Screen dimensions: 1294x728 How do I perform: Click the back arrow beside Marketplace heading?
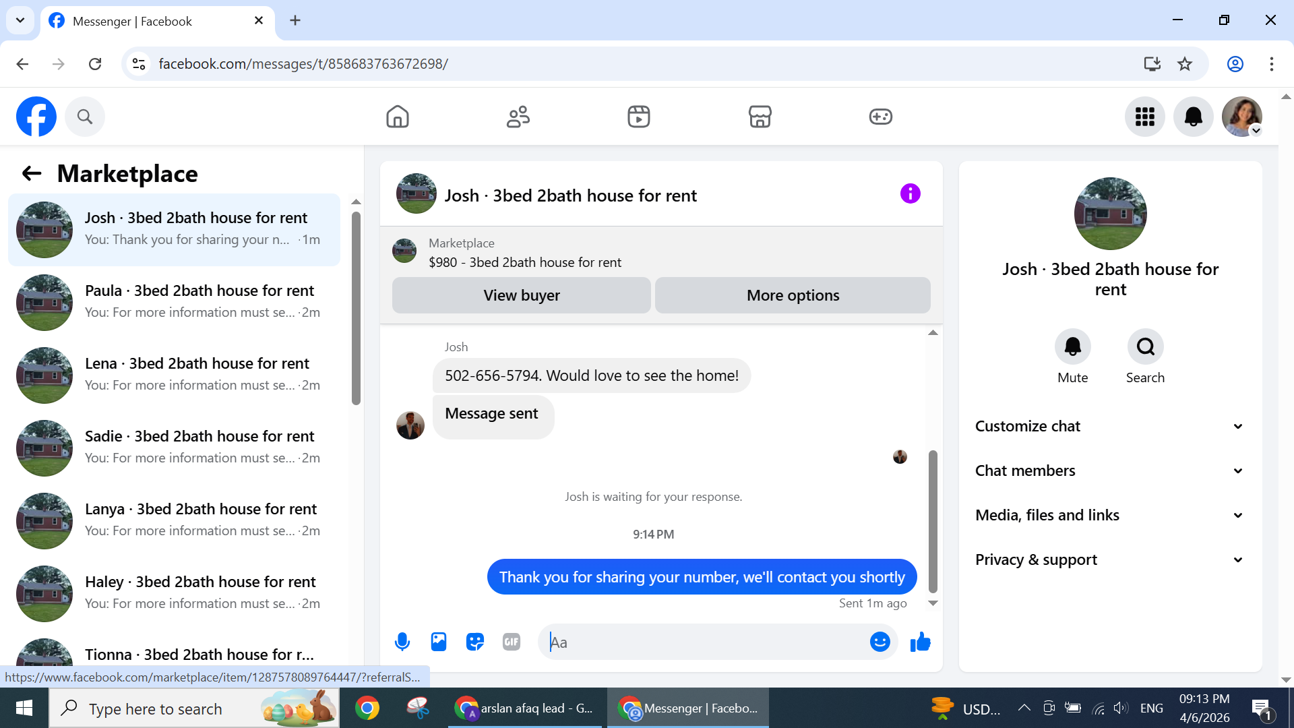32,174
